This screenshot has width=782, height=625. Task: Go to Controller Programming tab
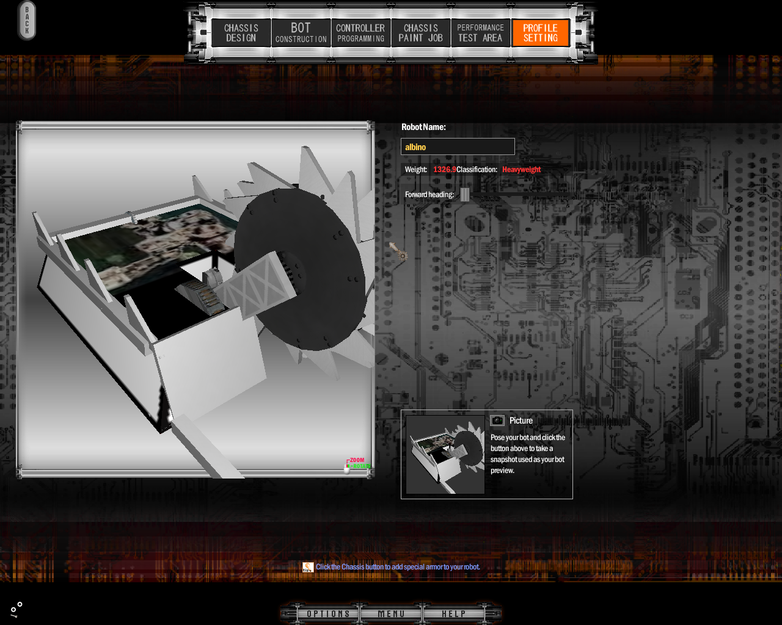point(360,33)
